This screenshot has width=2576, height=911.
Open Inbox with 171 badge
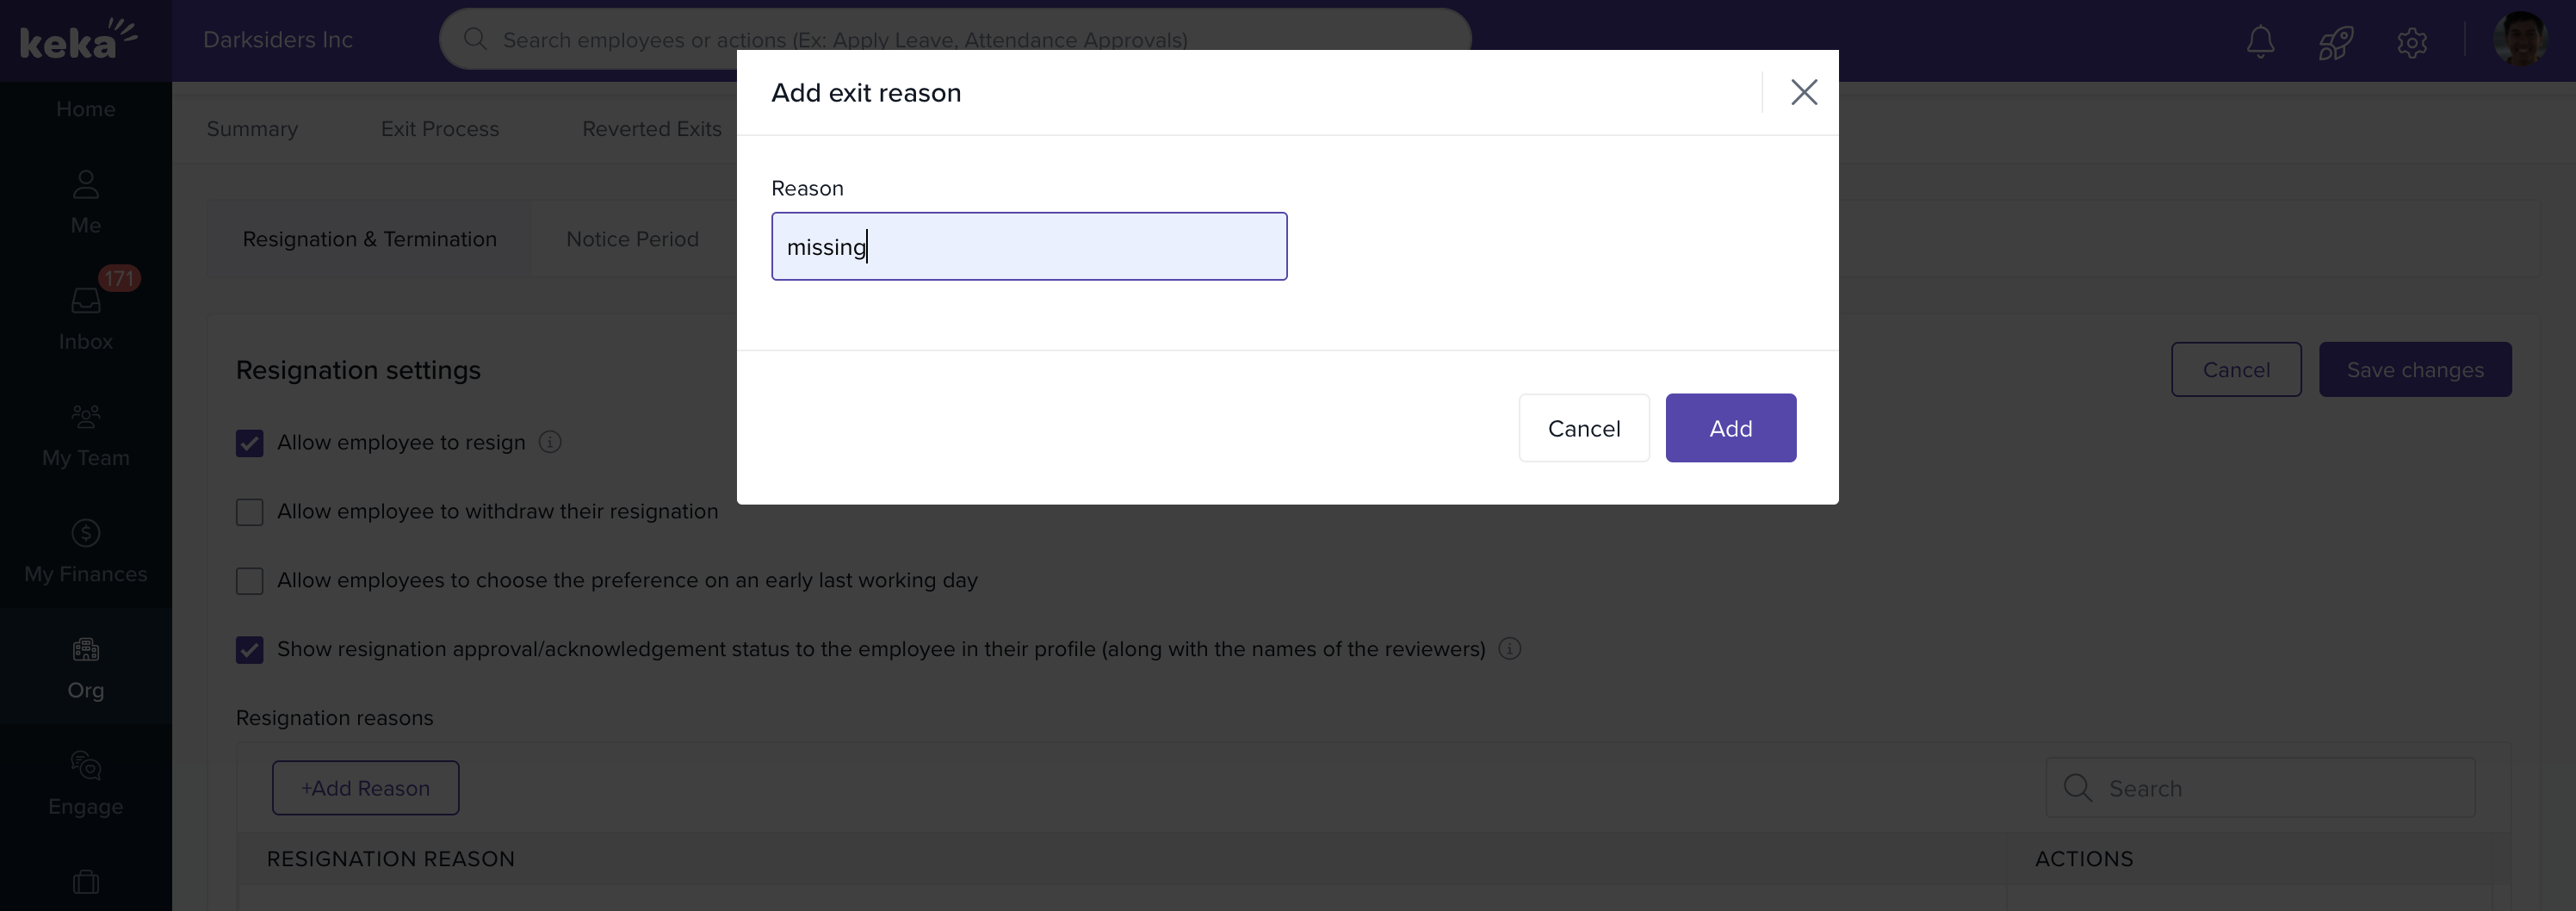click(86, 317)
